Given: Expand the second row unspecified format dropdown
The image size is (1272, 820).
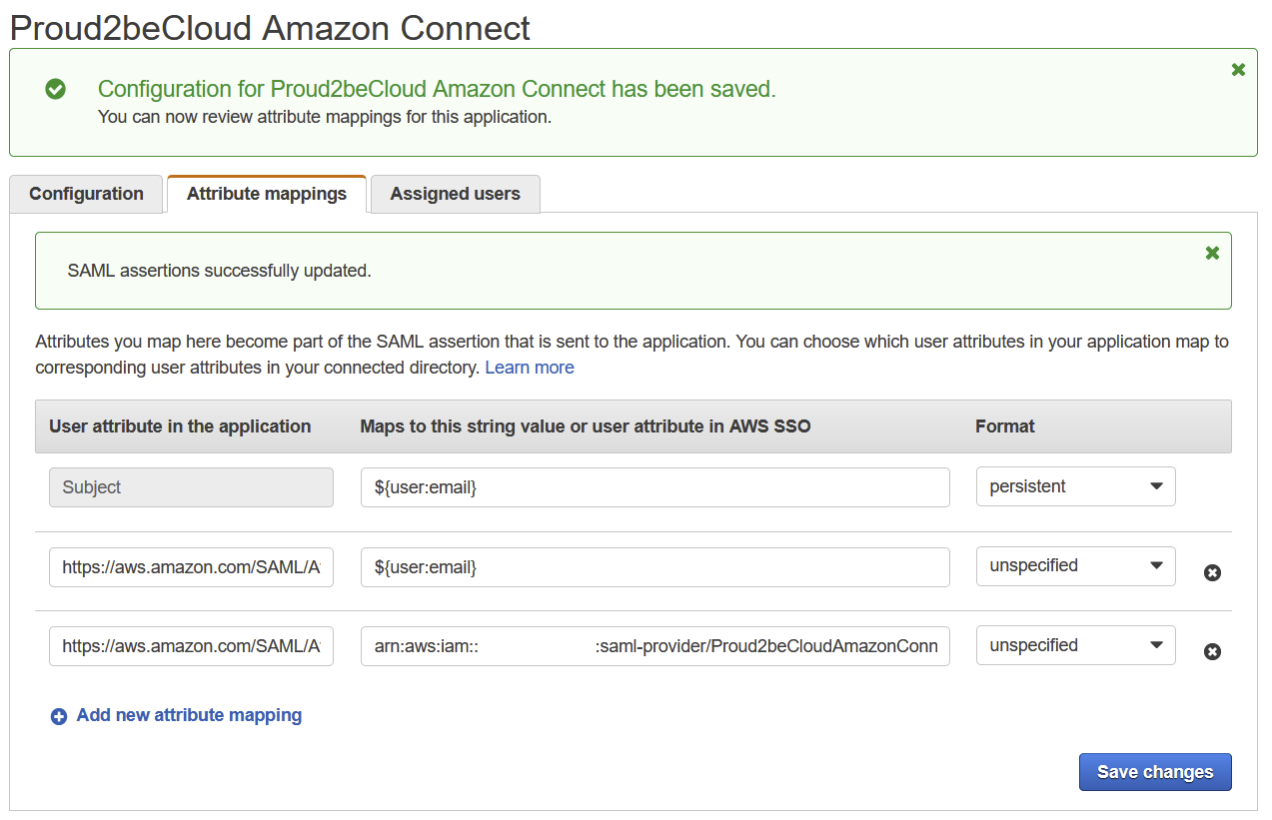Looking at the screenshot, I should click(1075, 565).
